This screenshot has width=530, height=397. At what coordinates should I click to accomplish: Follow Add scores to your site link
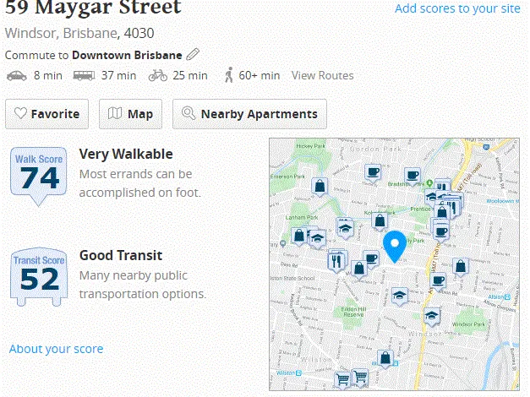coord(457,8)
